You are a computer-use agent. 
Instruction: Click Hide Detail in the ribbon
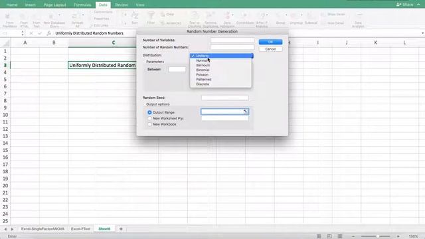pyautogui.click(x=333, y=23)
